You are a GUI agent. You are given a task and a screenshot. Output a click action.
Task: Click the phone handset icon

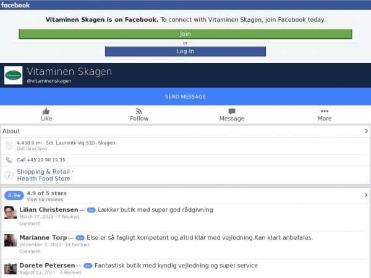[x=9, y=160]
